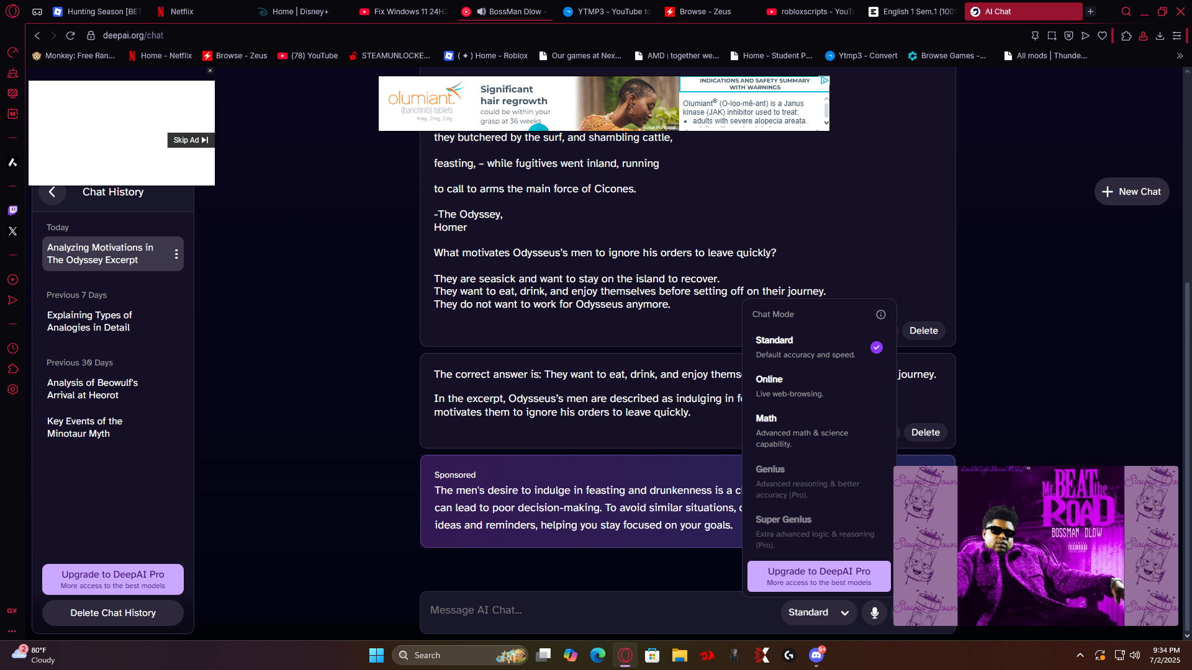This screenshot has width=1192, height=670.
Task: Search open tabs with magnifier icon
Action: point(1126,11)
